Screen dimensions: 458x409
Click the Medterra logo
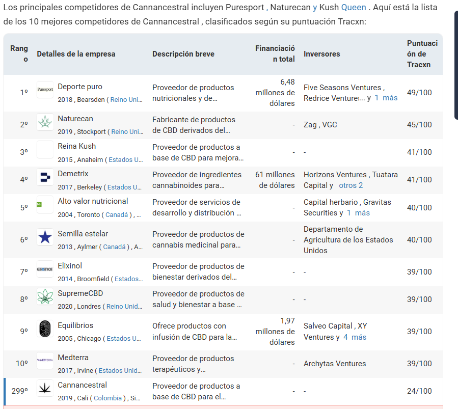coord(45,361)
